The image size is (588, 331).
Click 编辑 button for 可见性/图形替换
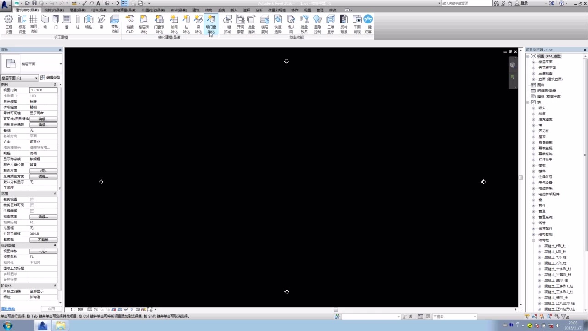(x=43, y=119)
